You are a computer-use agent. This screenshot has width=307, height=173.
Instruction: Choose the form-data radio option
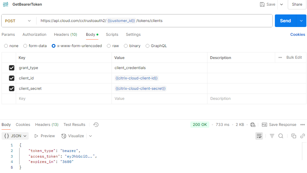(26, 46)
